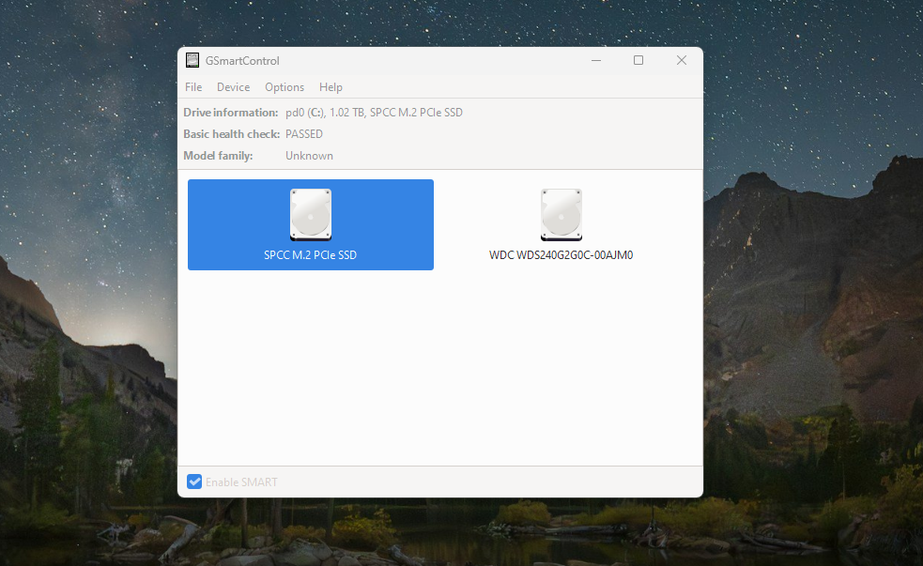Click the GSmartControl window title text
923x566 pixels.
243,61
